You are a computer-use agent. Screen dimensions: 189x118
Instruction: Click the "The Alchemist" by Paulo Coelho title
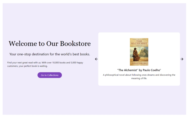[139, 70]
